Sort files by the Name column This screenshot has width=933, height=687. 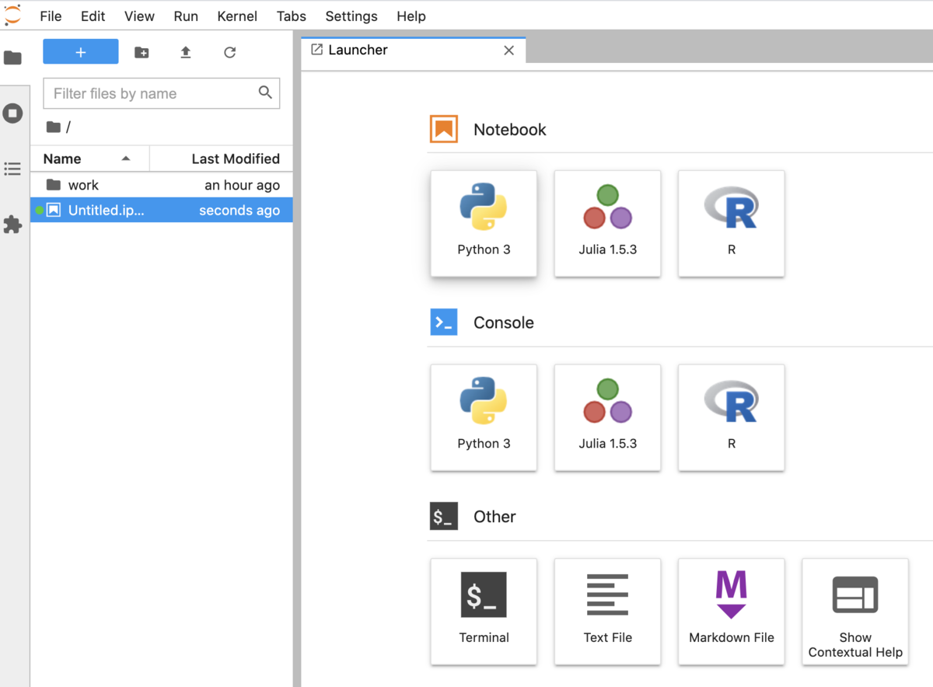pyautogui.click(x=89, y=159)
